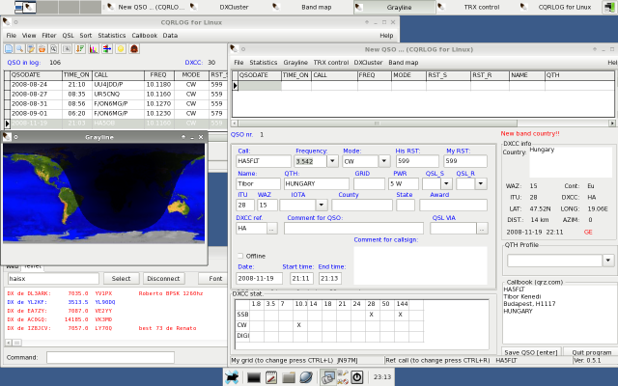Click the red and blue arrows toolbar icon
This screenshot has height=386, width=618.
tap(107, 49)
